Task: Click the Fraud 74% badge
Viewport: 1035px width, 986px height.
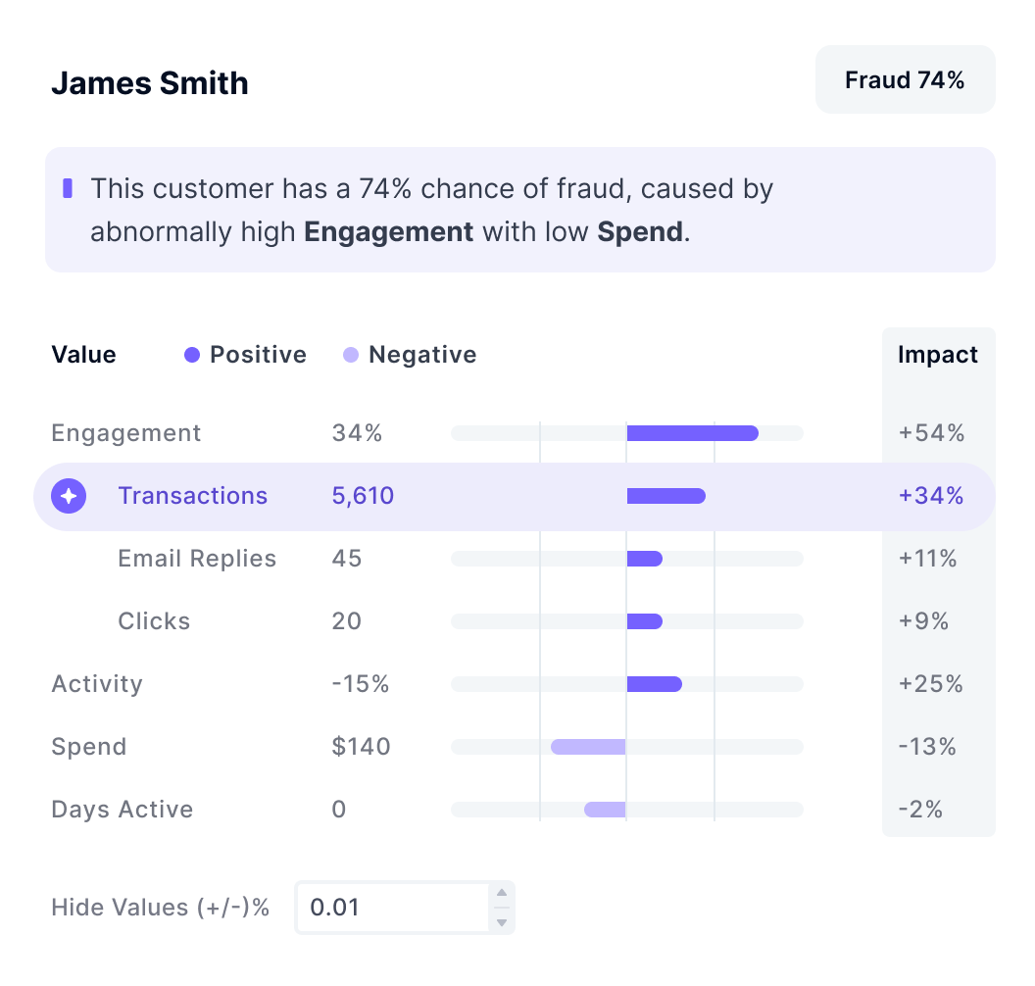Action: coord(905,80)
